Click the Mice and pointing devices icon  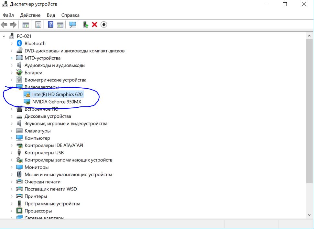[x=19, y=174]
